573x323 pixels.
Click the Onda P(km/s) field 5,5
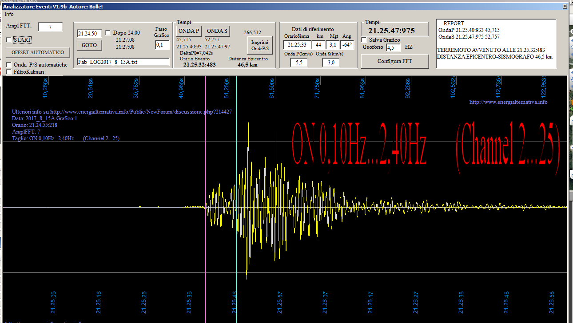pyautogui.click(x=299, y=63)
